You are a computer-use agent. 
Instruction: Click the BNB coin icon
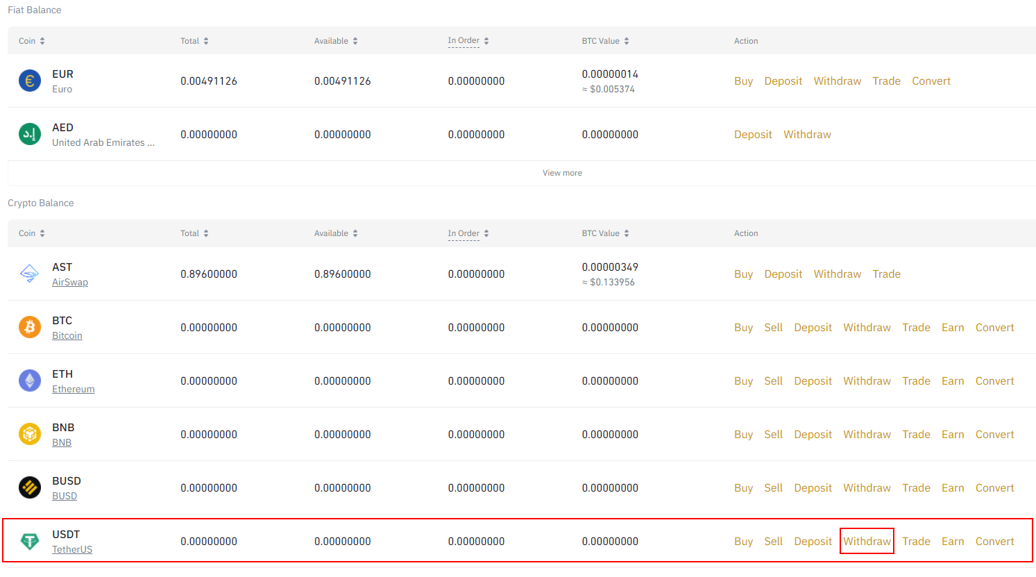tap(30, 434)
